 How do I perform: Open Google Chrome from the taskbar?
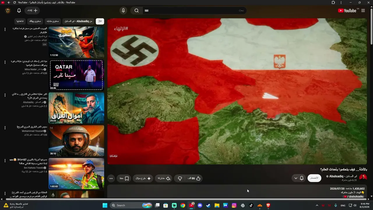tap(183, 205)
